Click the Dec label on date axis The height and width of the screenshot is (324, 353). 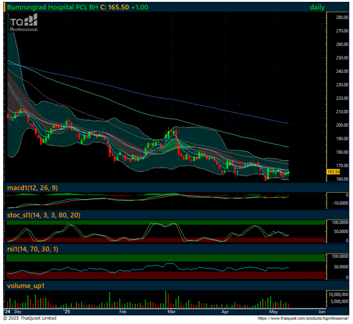click(18, 312)
